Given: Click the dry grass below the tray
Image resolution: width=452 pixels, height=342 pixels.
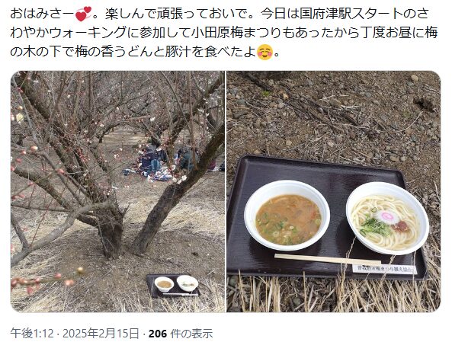Looking at the screenshot, I should point(334,296).
